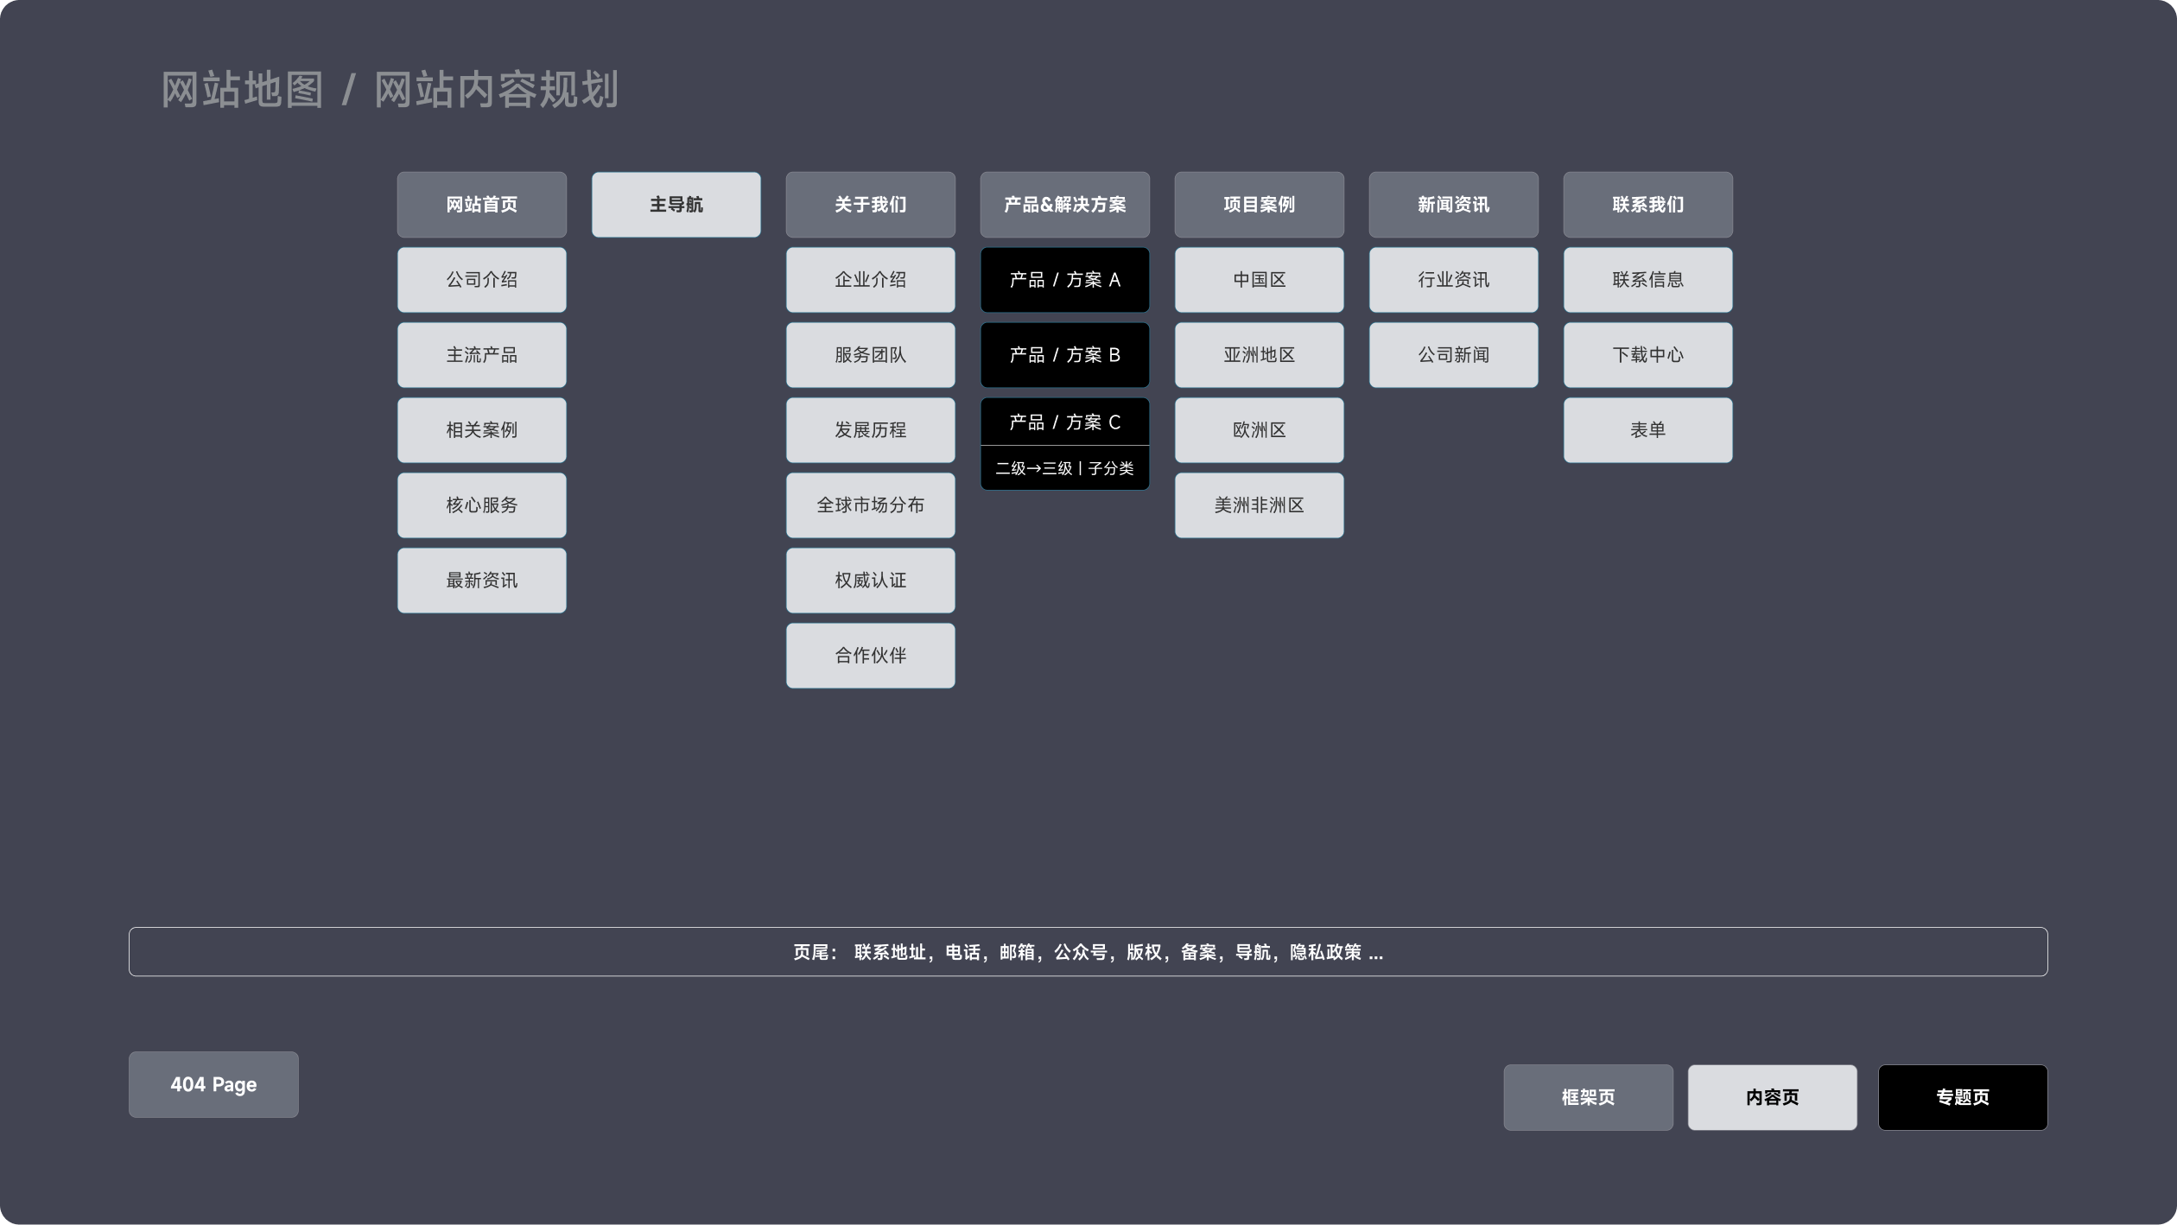
Task: Open the 新闻资讯 header
Action: (1453, 205)
